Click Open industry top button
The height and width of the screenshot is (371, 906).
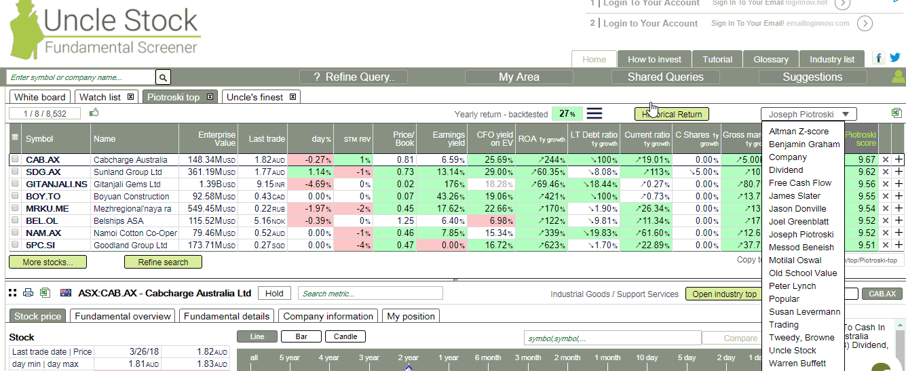tap(724, 294)
